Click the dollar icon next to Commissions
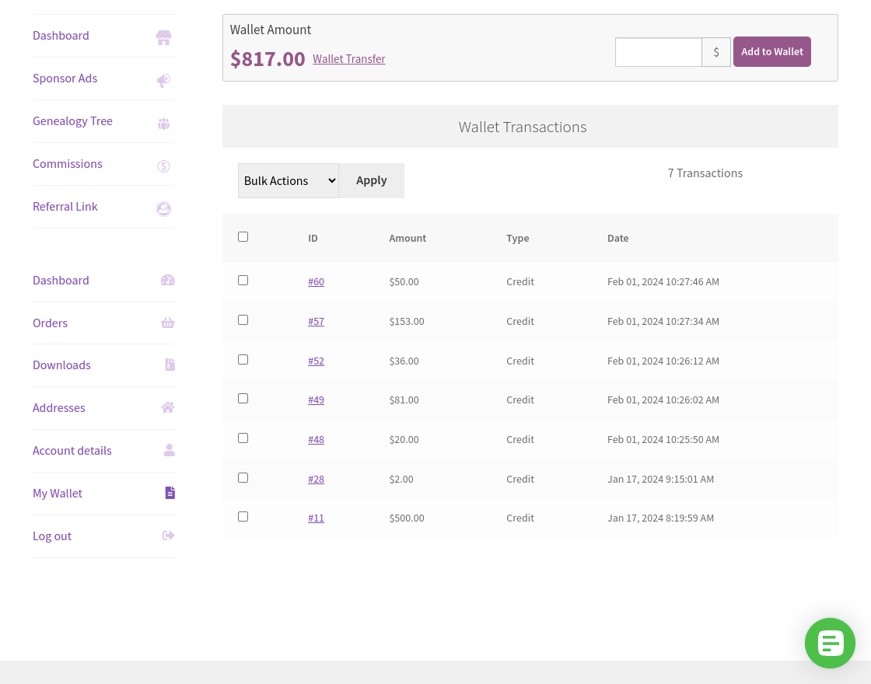 point(163,166)
